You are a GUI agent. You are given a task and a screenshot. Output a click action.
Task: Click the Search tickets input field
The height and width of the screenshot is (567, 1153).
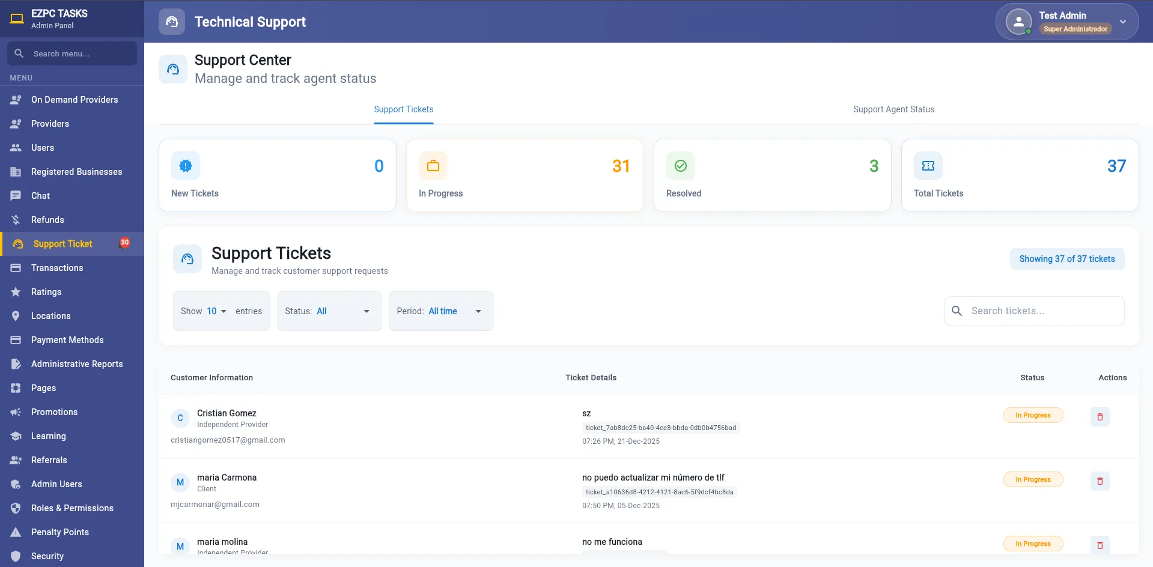point(1035,311)
